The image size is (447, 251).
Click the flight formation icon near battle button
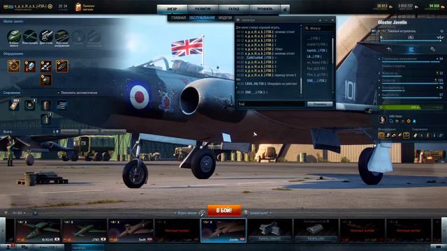pyautogui.click(x=202, y=213)
